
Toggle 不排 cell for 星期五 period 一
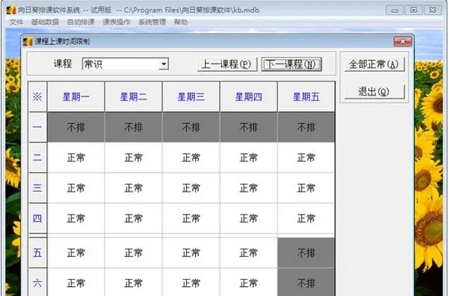(306, 127)
